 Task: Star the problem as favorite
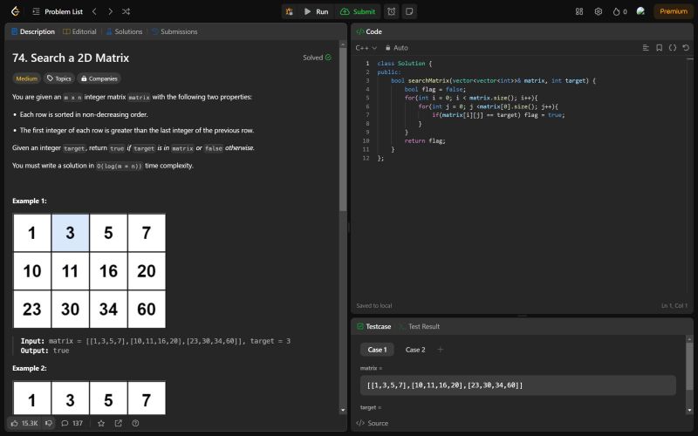click(101, 423)
